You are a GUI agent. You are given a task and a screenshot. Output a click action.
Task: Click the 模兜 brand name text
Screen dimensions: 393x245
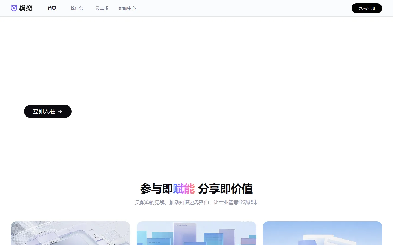point(26,8)
